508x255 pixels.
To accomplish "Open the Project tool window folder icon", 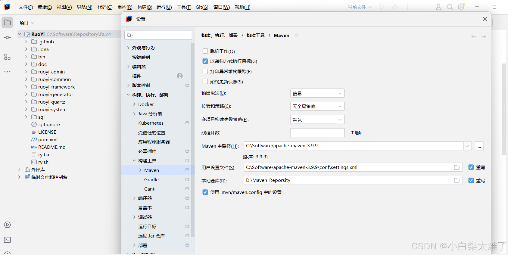I will (x=7, y=23).
